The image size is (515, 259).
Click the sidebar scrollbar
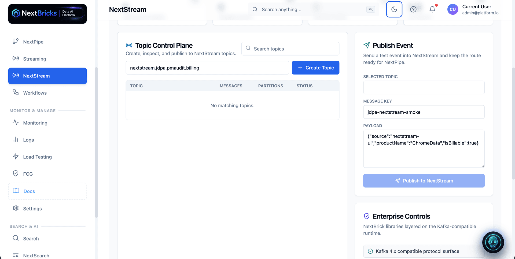96,142
